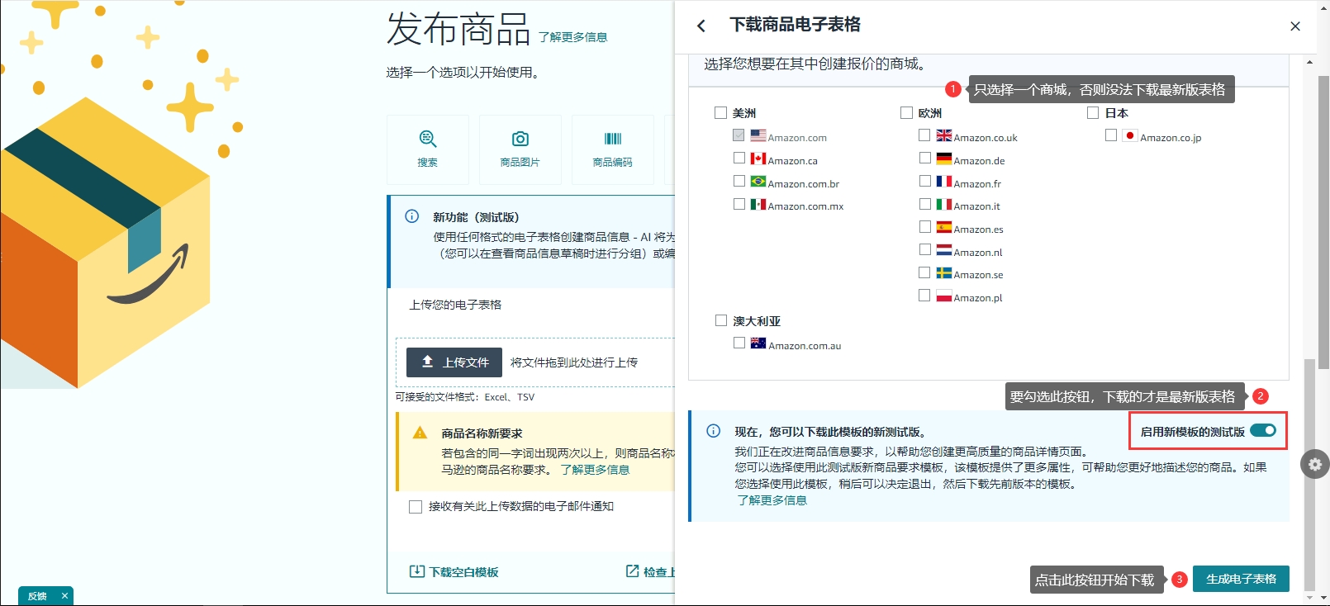Open 了解更多信息 link in beta template notice
Viewport: 1330px width, 606px height.
coord(772,500)
